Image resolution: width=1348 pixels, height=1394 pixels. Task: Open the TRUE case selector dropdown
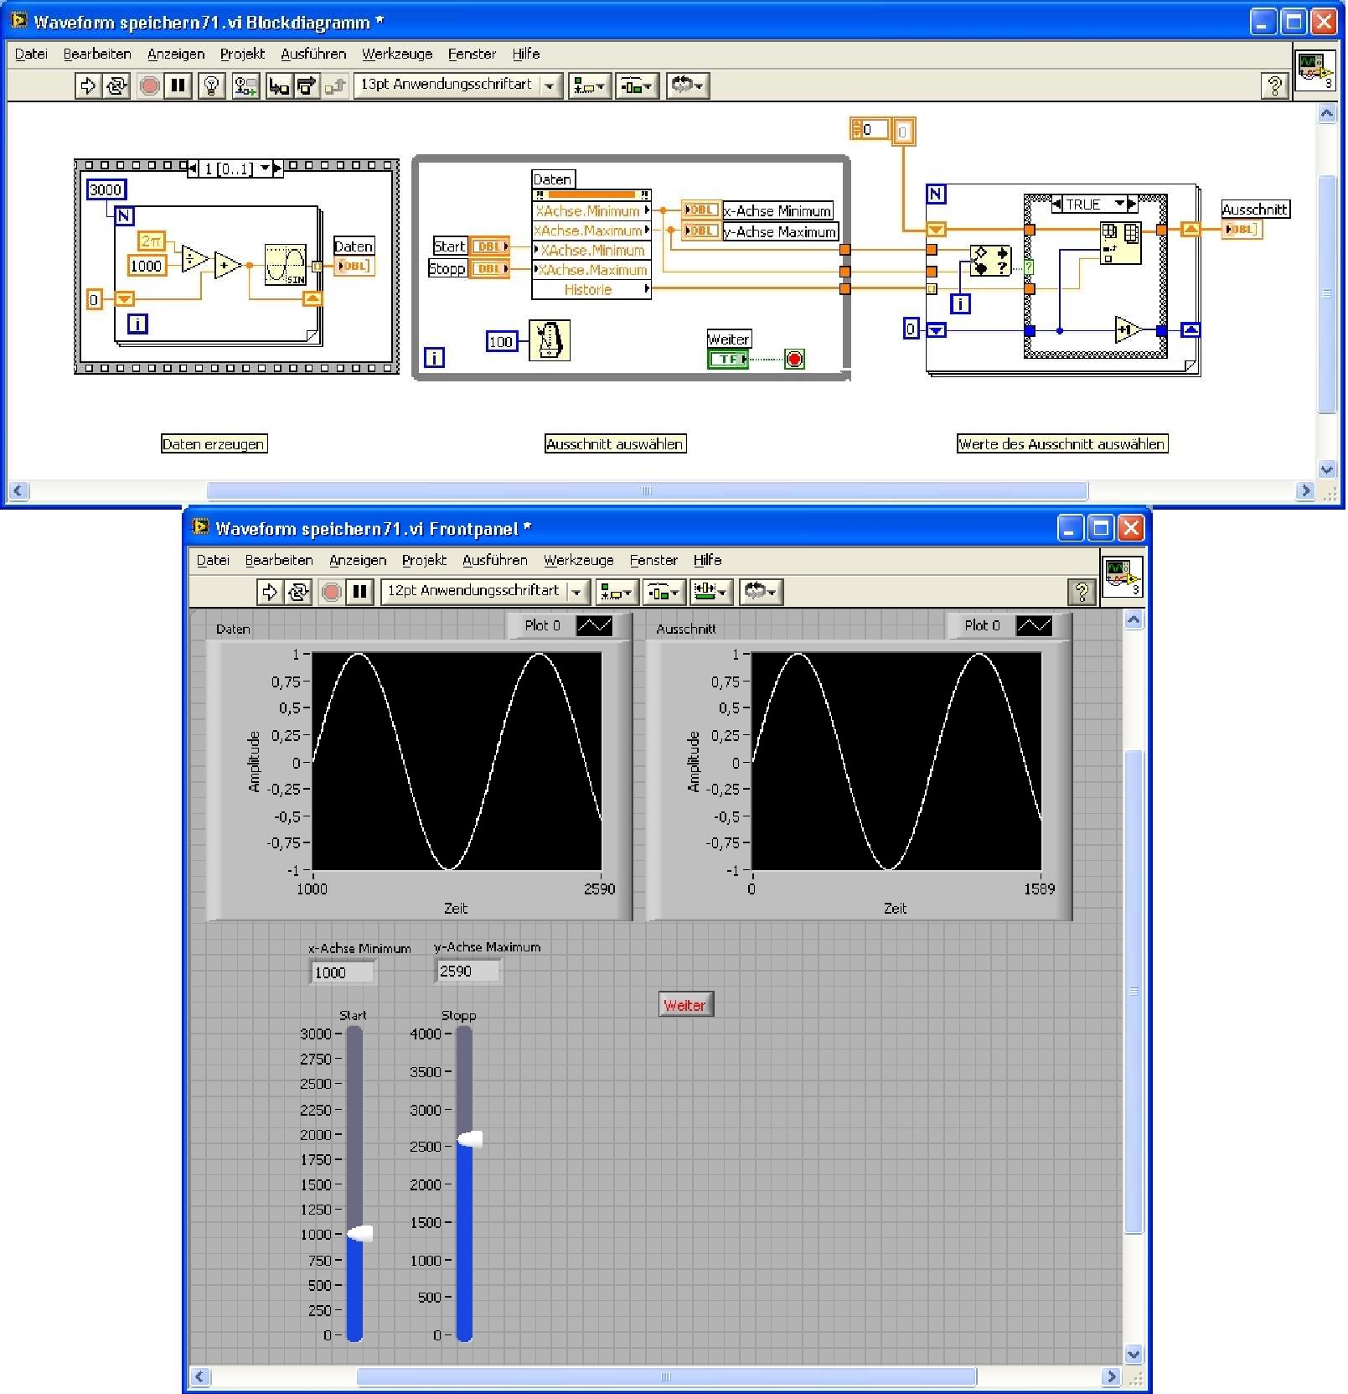(1118, 204)
